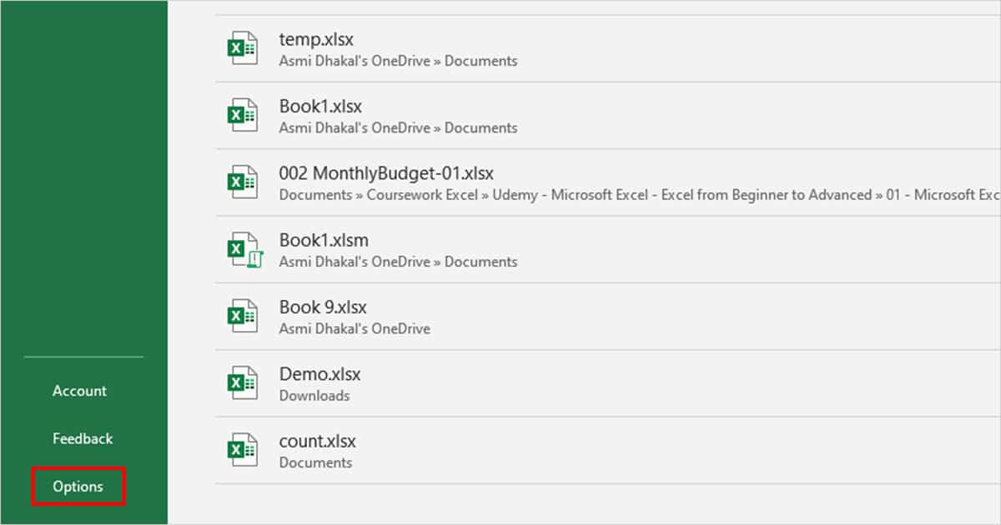Click the Demo.xlsx file icon
This screenshot has width=1001, height=525.
pyautogui.click(x=242, y=382)
